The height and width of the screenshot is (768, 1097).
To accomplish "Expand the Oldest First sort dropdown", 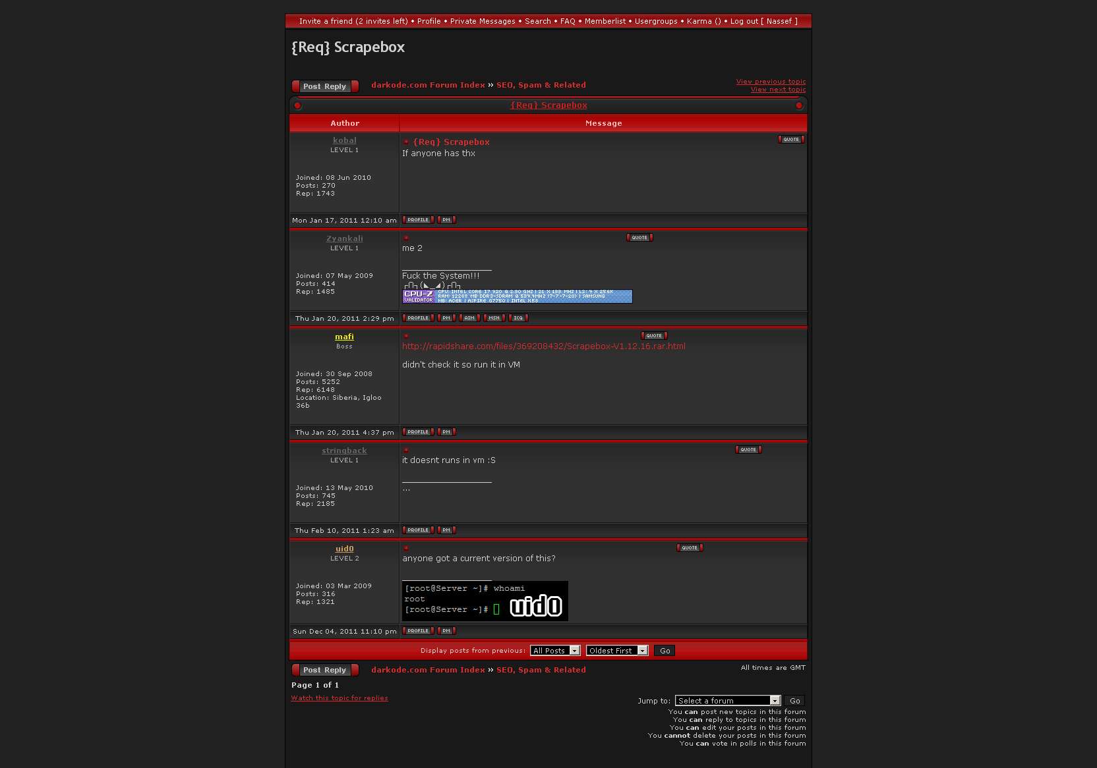I will coord(617,651).
